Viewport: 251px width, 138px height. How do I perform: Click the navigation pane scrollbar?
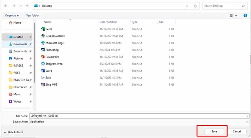click(34, 53)
